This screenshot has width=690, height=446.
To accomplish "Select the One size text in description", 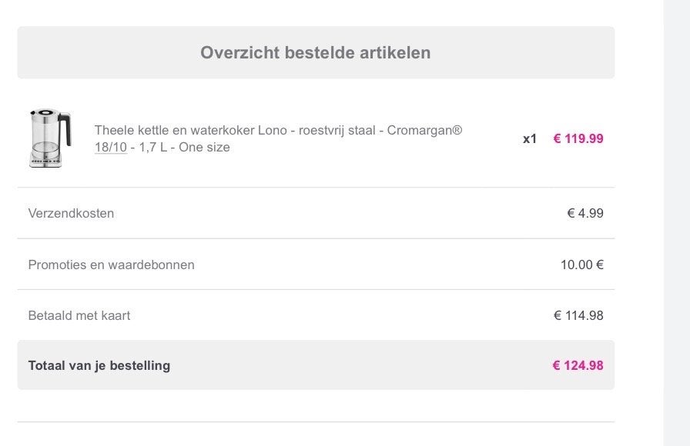I will coord(204,147).
